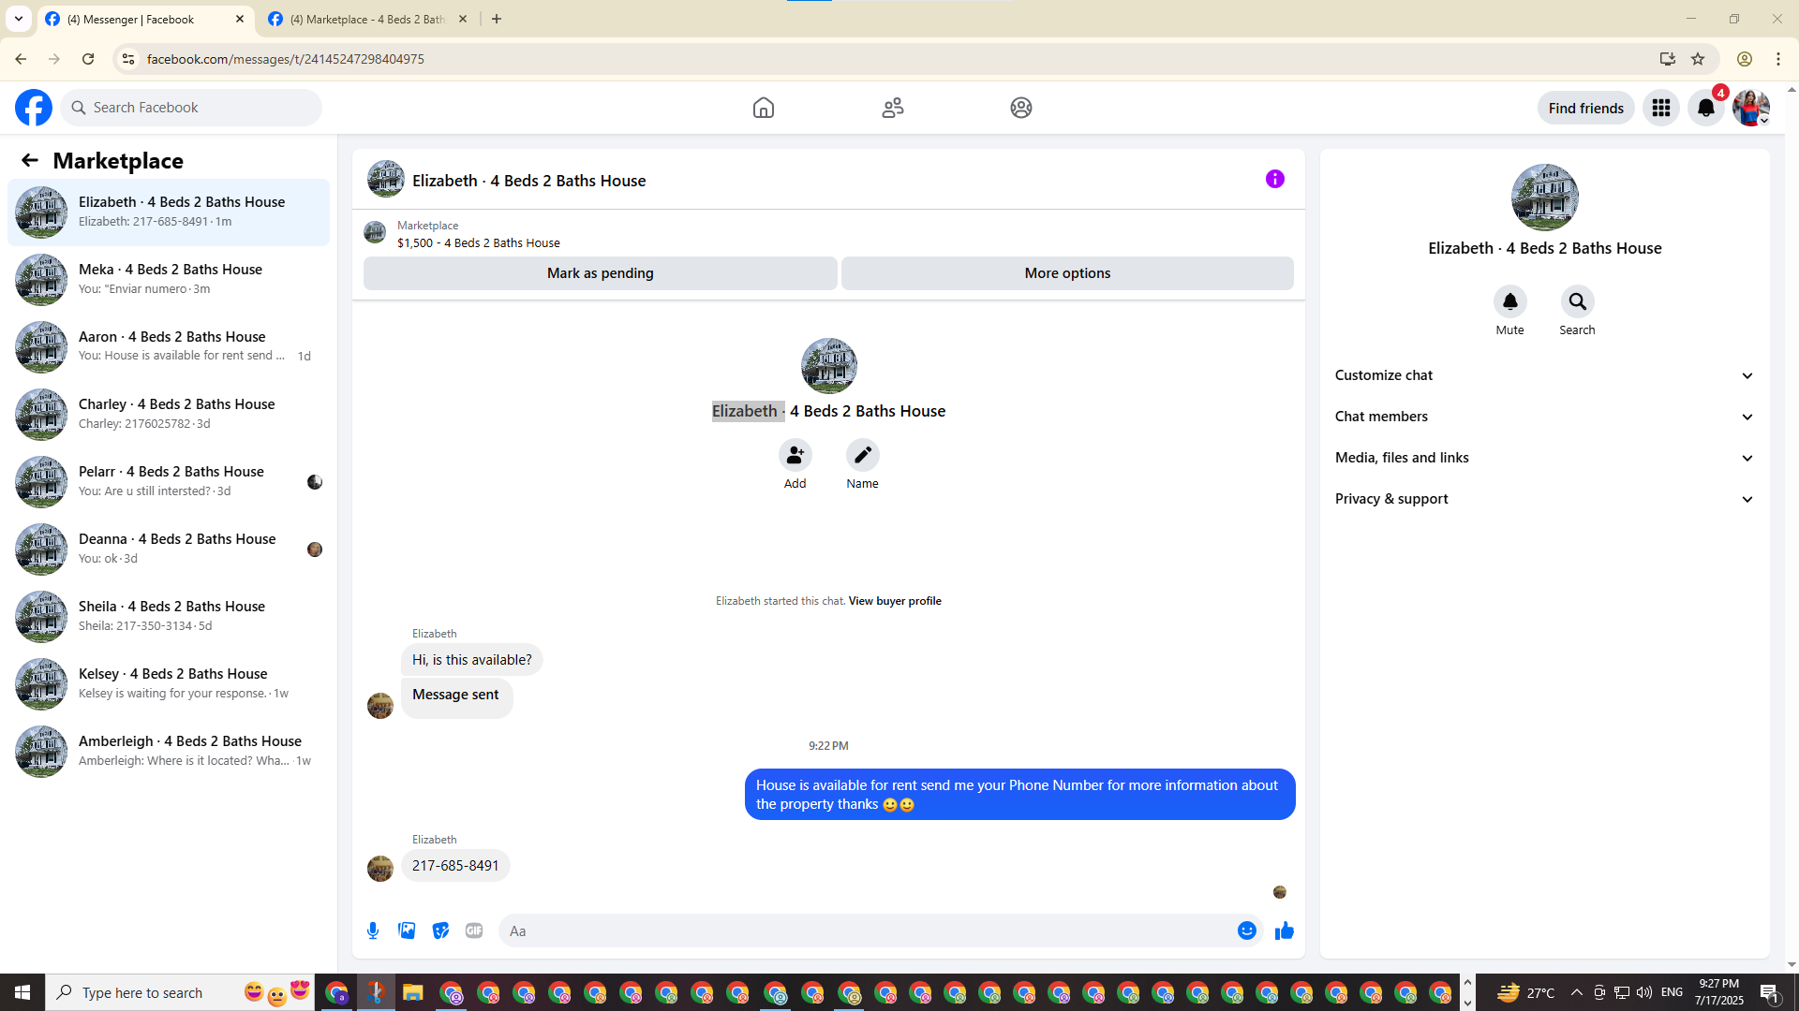Switch to Messenger | Facebook tab
The width and height of the screenshot is (1799, 1011).
[146, 19]
